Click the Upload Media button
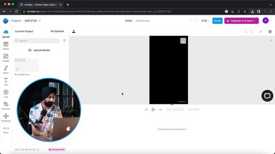The height and width of the screenshot is (154, 275). pyautogui.click(x=39, y=50)
